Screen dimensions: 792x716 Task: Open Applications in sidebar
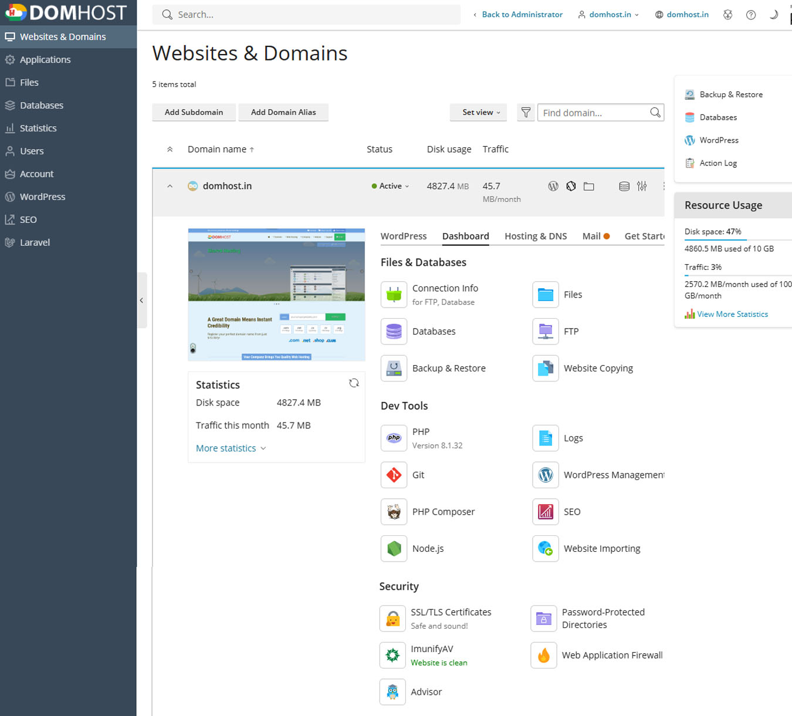(68, 59)
